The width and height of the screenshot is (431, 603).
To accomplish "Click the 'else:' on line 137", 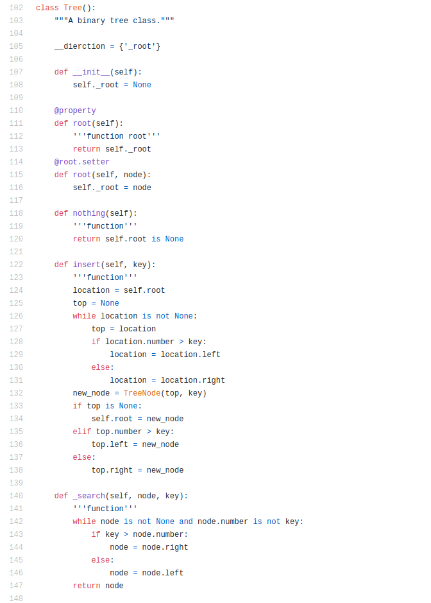I will point(84,457).
